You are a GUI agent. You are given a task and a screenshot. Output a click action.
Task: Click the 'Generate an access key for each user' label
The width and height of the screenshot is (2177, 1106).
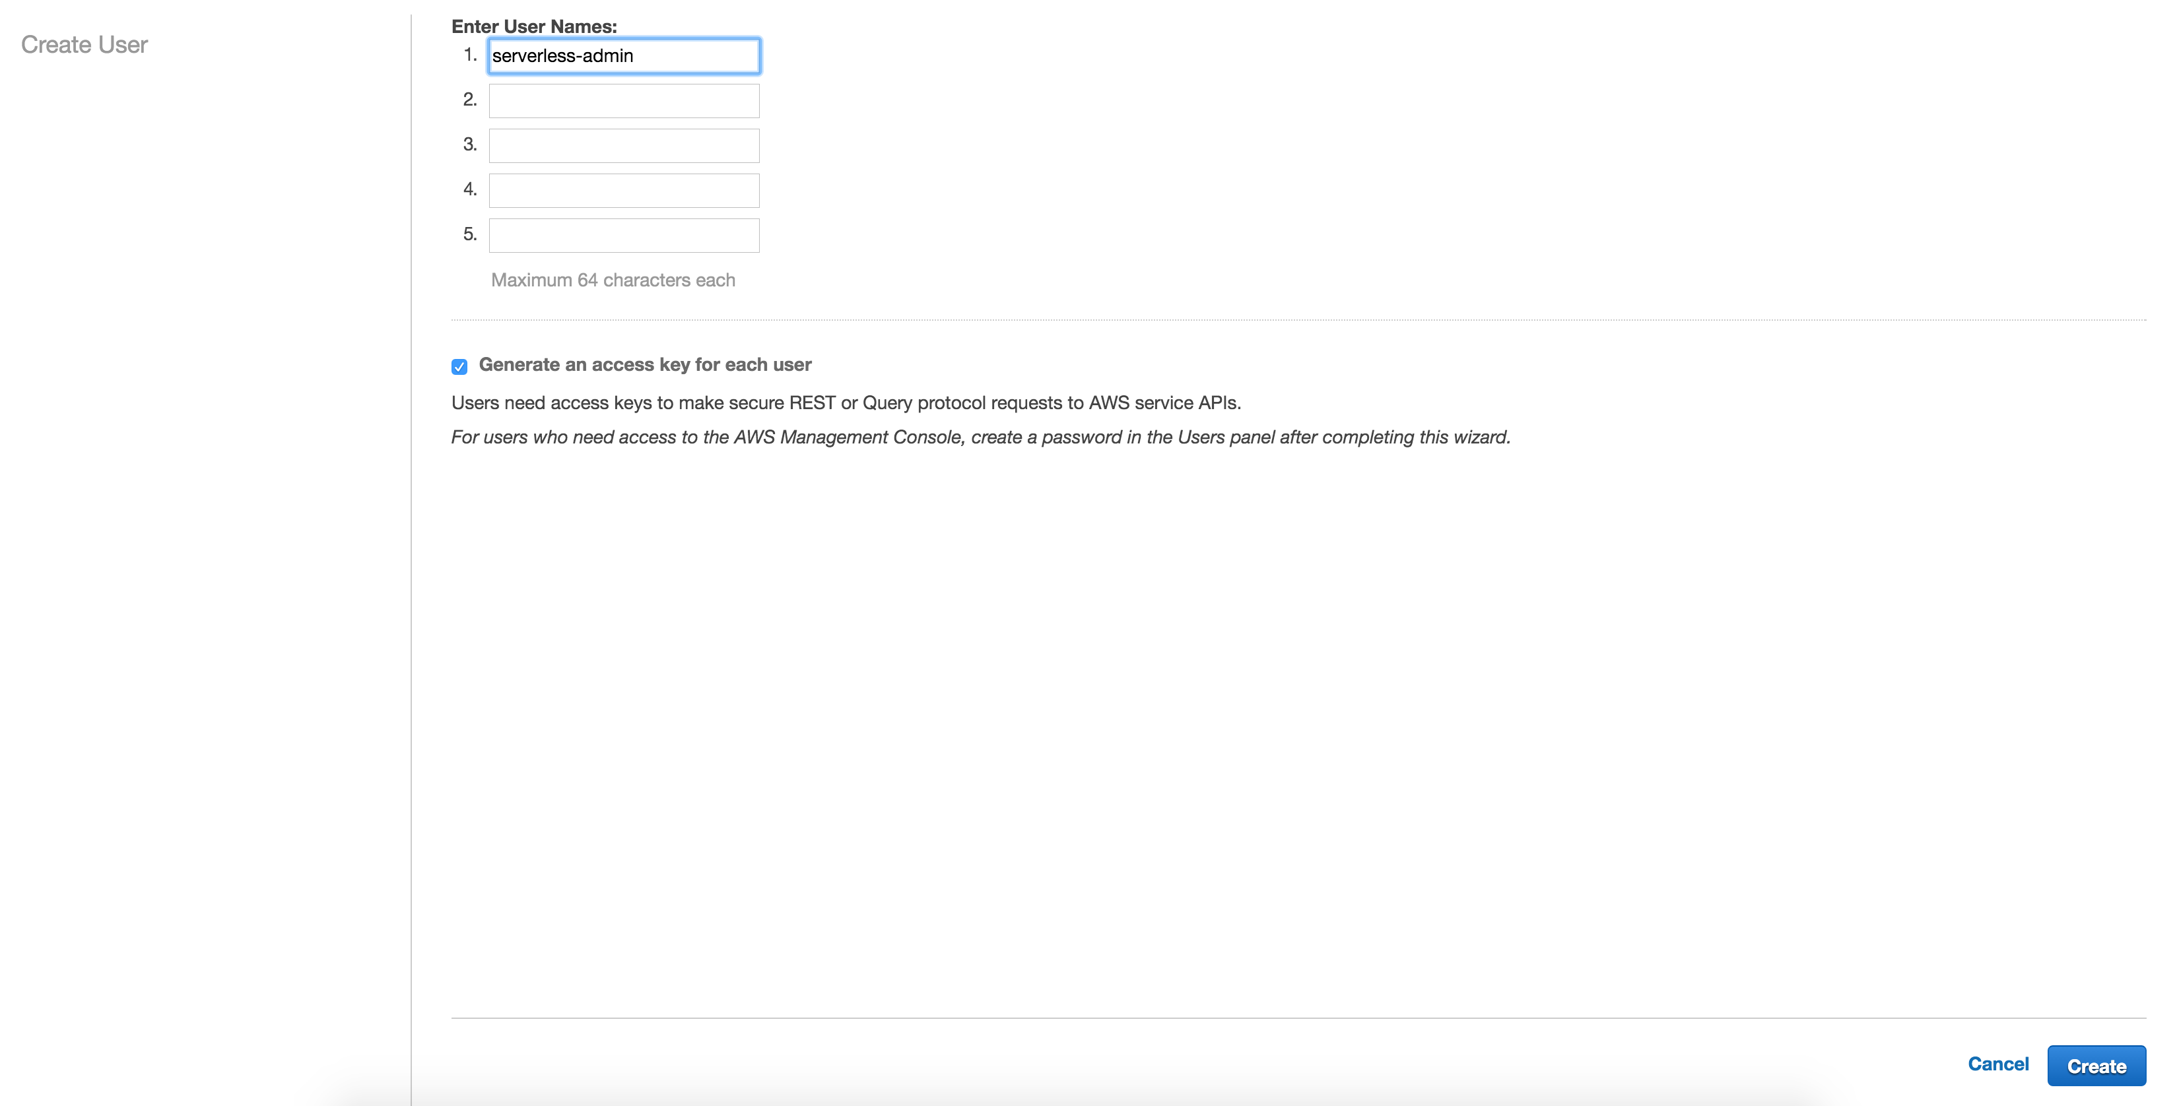tap(644, 364)
